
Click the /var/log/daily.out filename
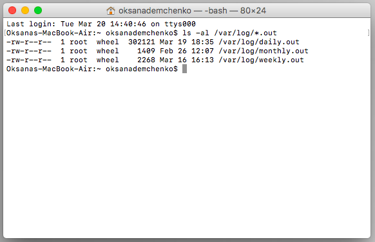point(259,42)
